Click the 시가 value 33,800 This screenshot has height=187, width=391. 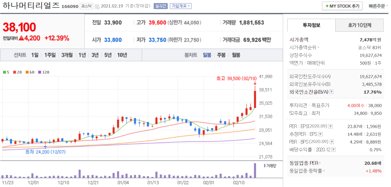[x=113, y=40]
